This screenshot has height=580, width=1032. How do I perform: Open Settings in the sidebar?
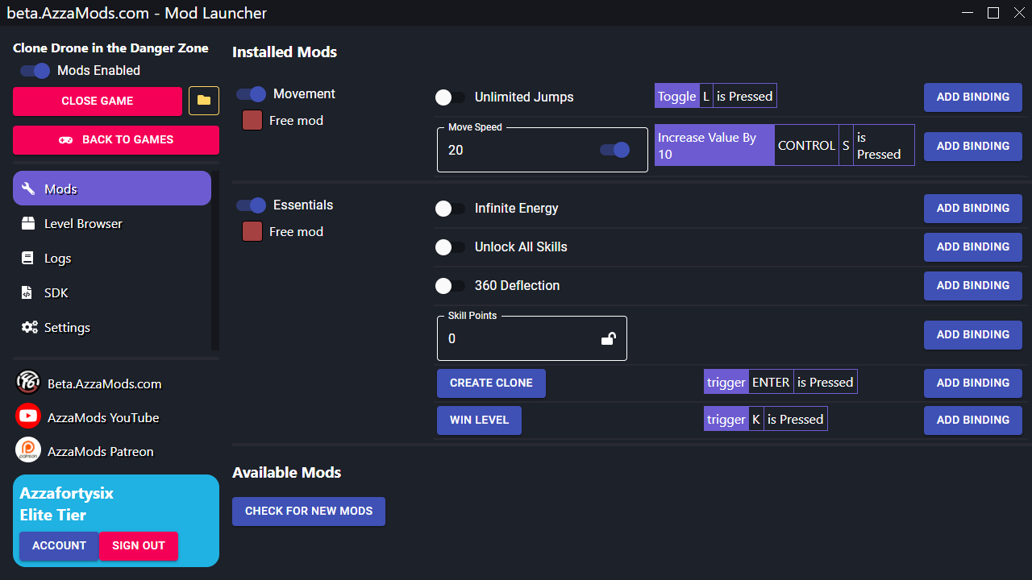[x=112, y=327]
